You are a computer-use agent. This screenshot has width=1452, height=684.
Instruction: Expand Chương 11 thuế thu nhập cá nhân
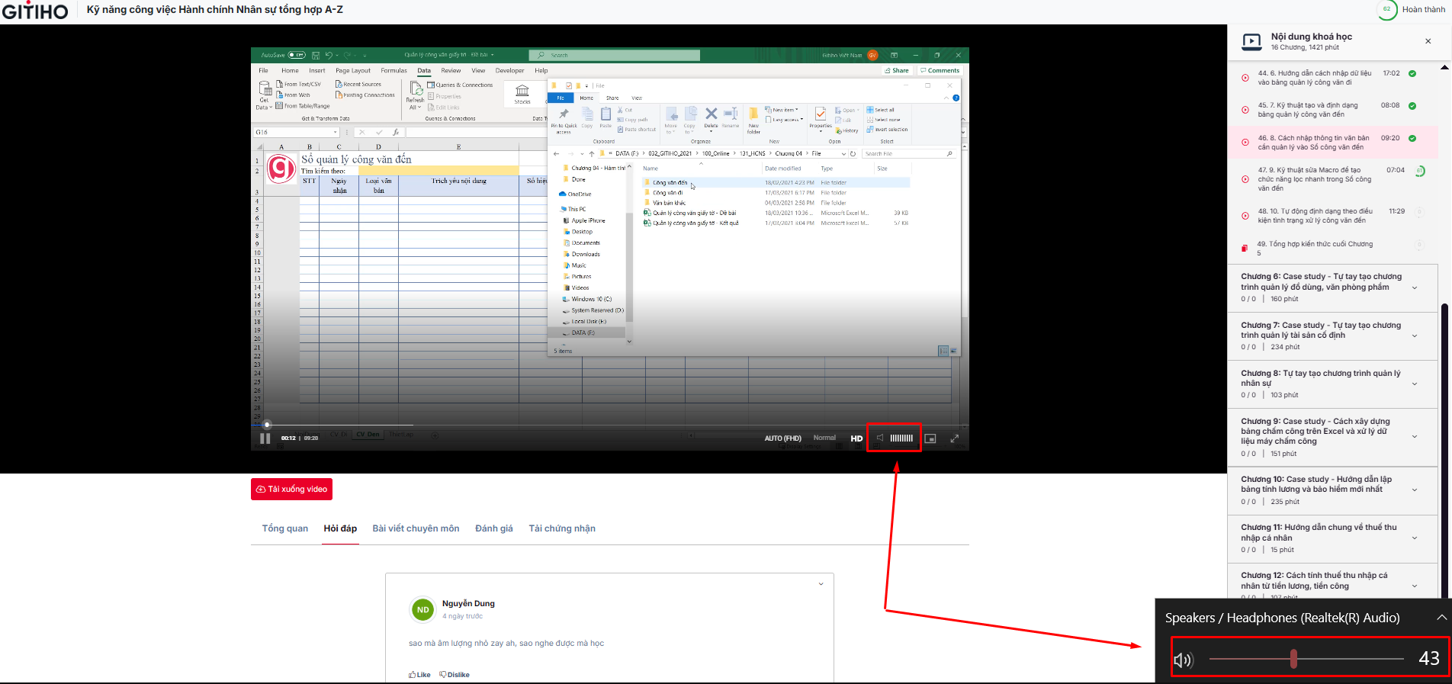point(1415,538)
